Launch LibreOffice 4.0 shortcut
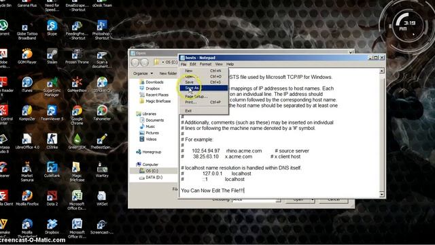 point(27,141)
